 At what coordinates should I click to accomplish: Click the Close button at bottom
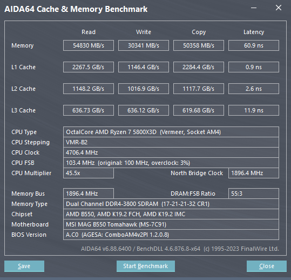coord(267,266)
